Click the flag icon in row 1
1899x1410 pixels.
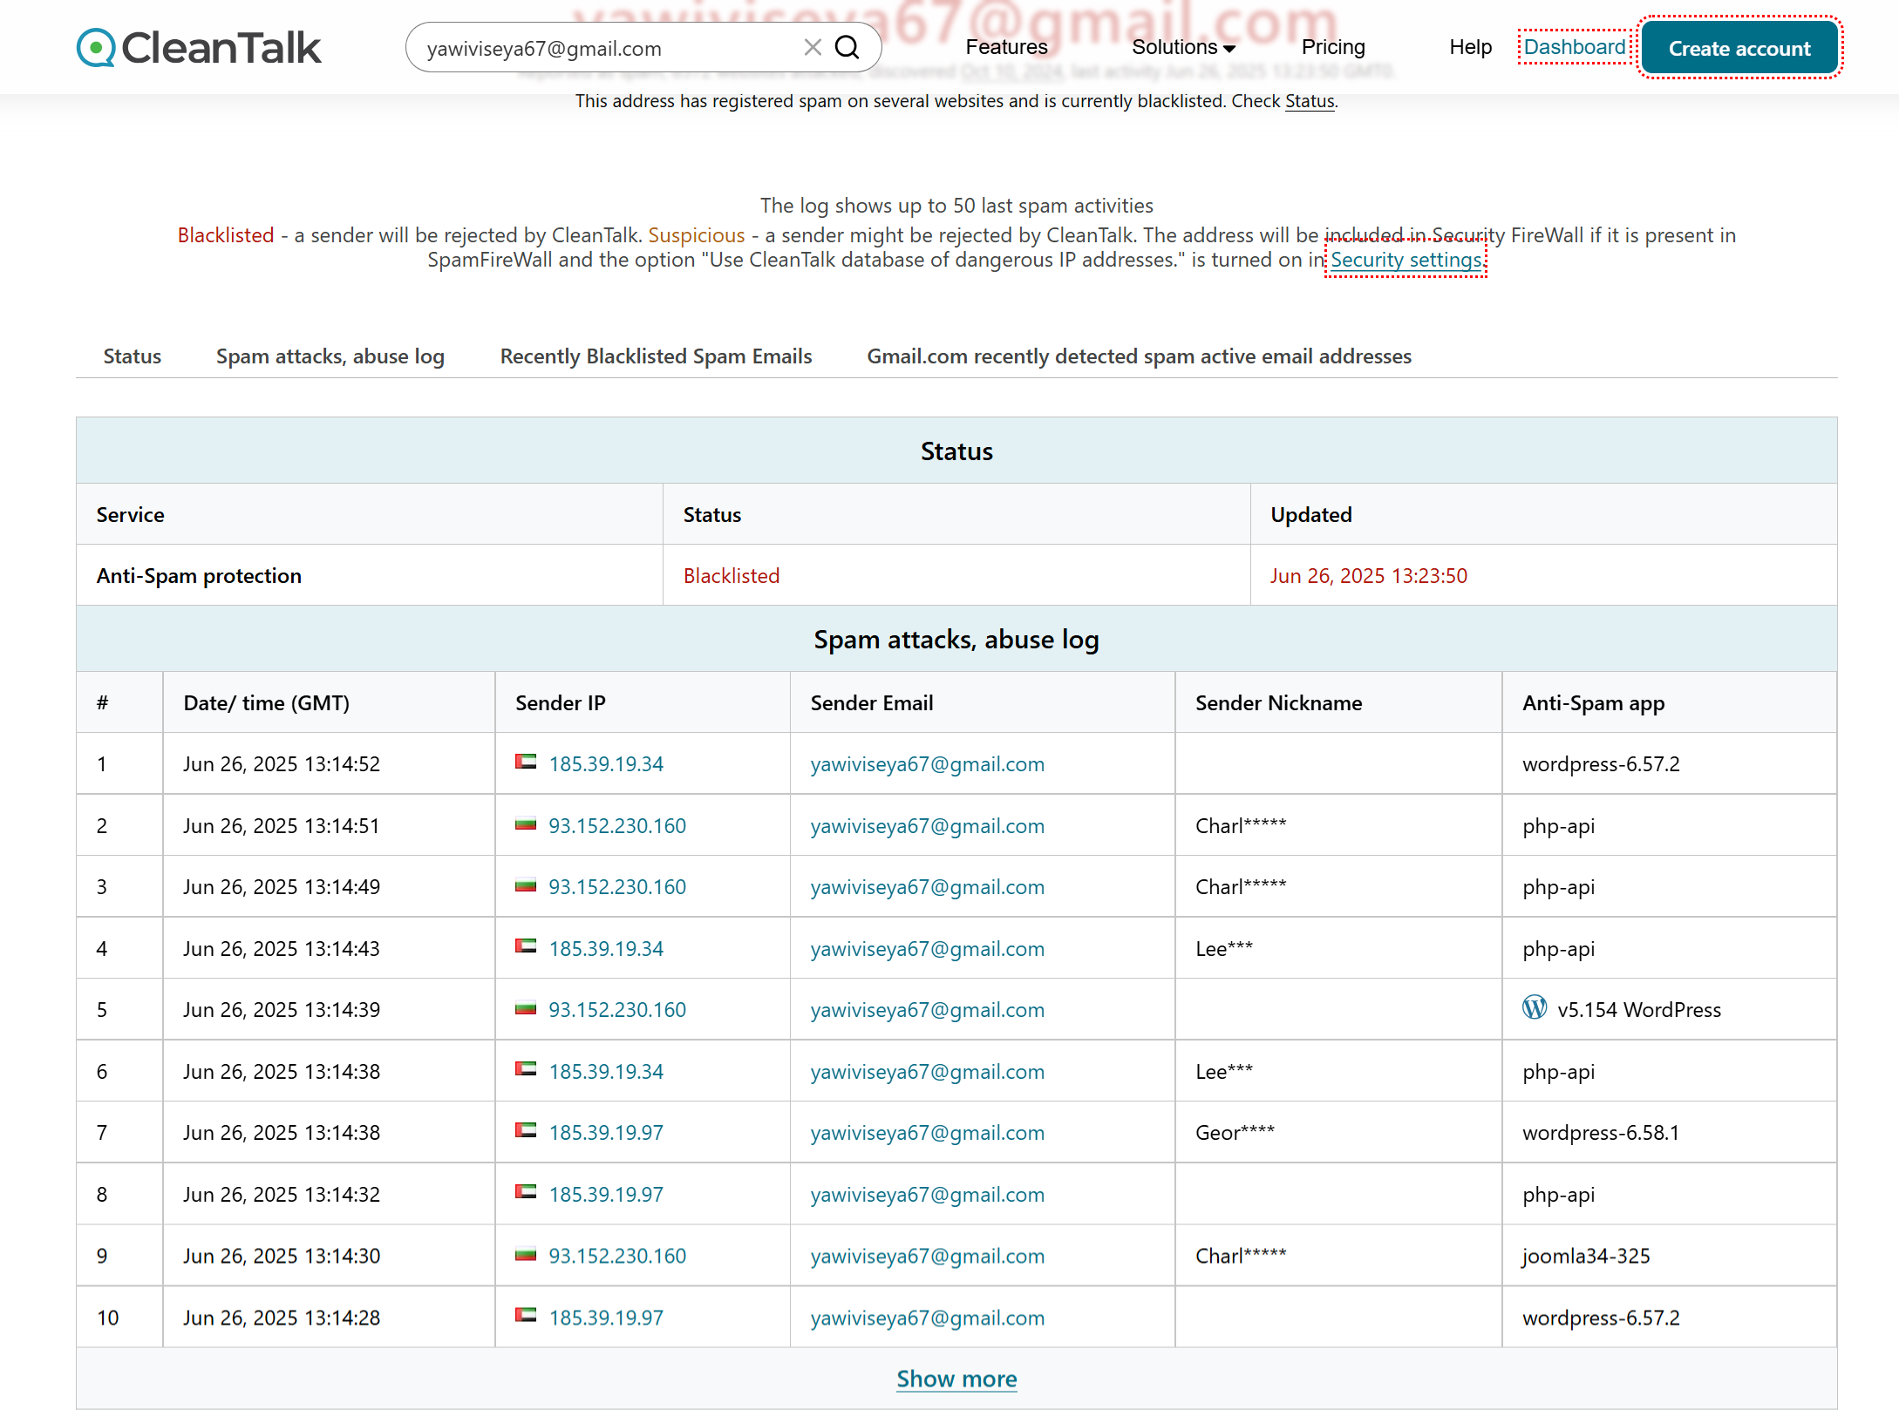tap(526, 762)
